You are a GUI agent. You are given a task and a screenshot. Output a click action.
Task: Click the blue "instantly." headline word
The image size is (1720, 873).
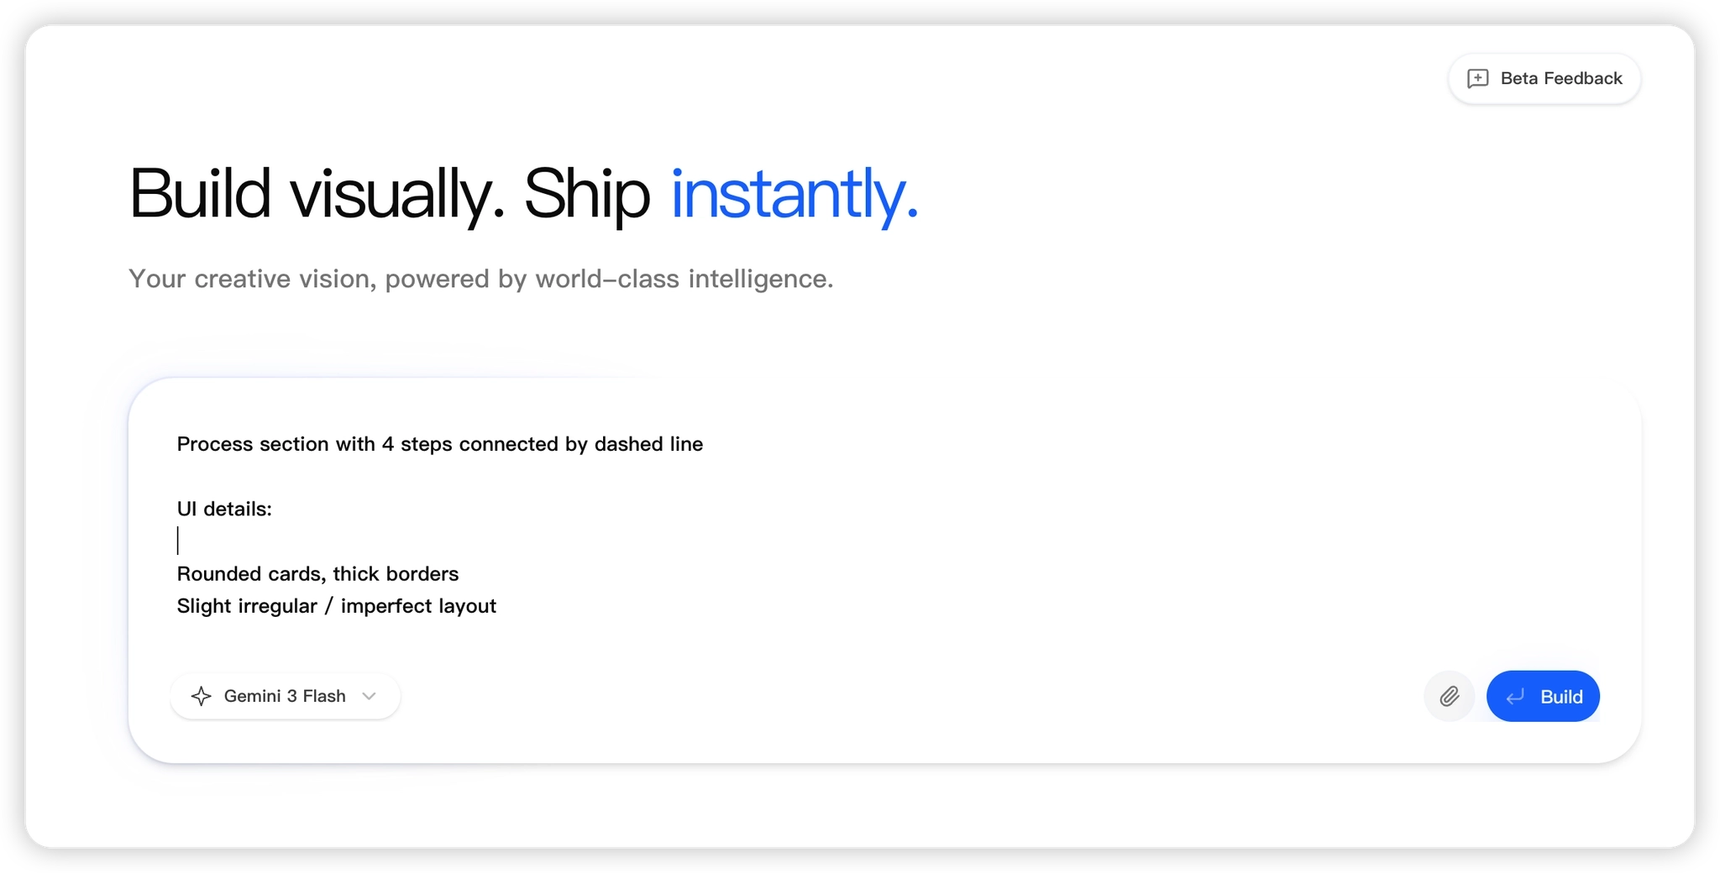794,195
